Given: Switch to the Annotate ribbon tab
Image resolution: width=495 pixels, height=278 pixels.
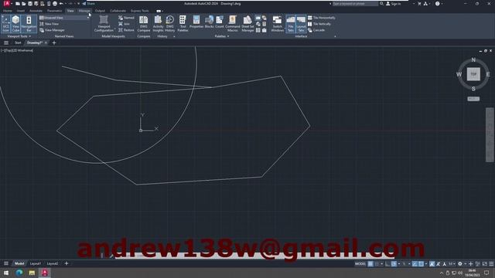Looking at the screenshot, I should 36,11.
